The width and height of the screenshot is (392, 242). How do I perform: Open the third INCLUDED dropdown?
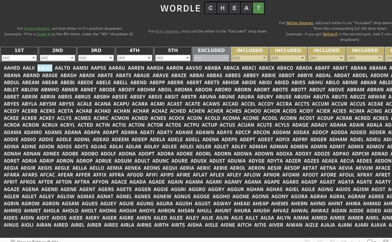point(326,58)
